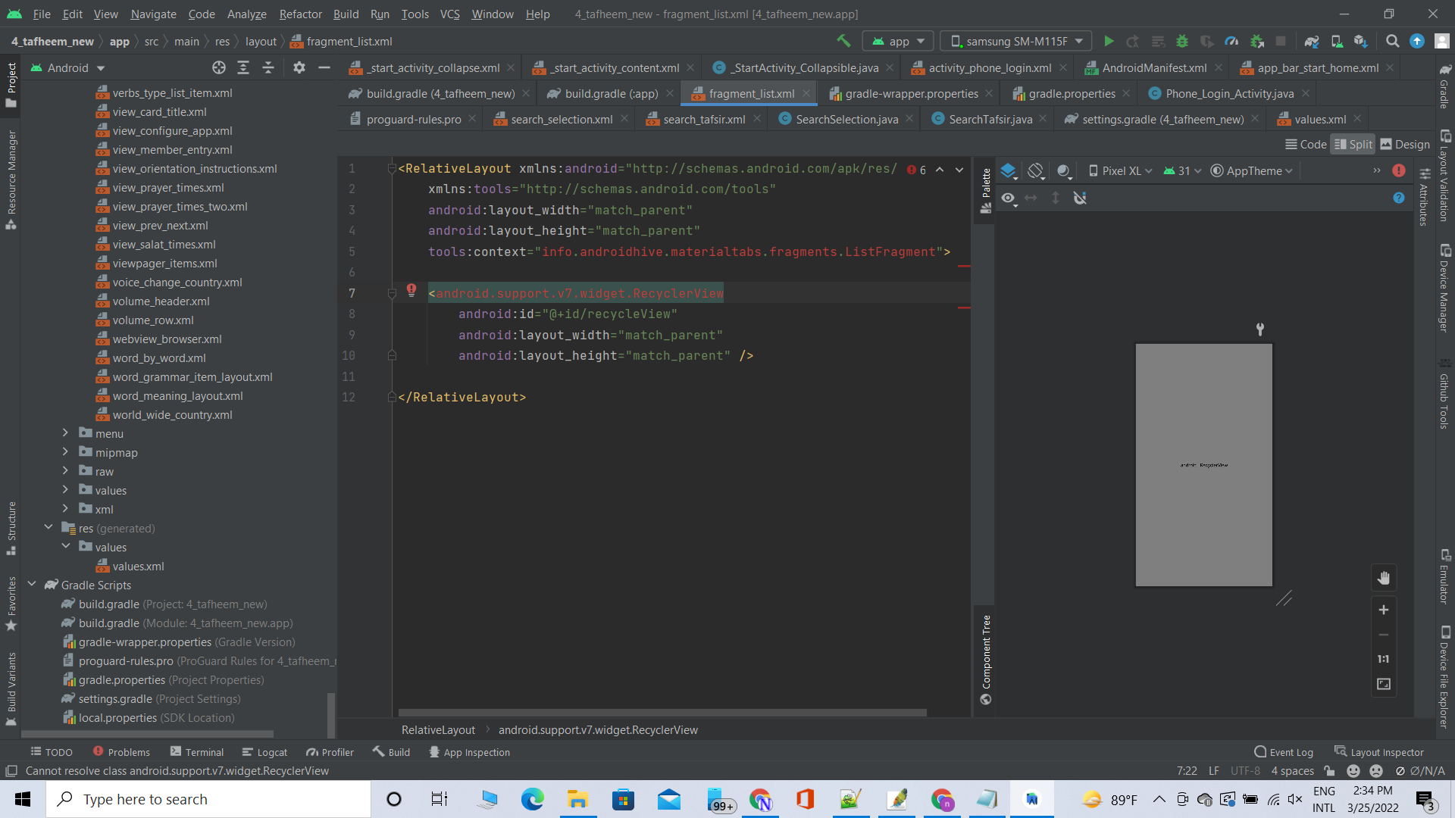Open the Problems tool window
The width and height of the screenshot is (1455, 818).
[x=121, y=752]
